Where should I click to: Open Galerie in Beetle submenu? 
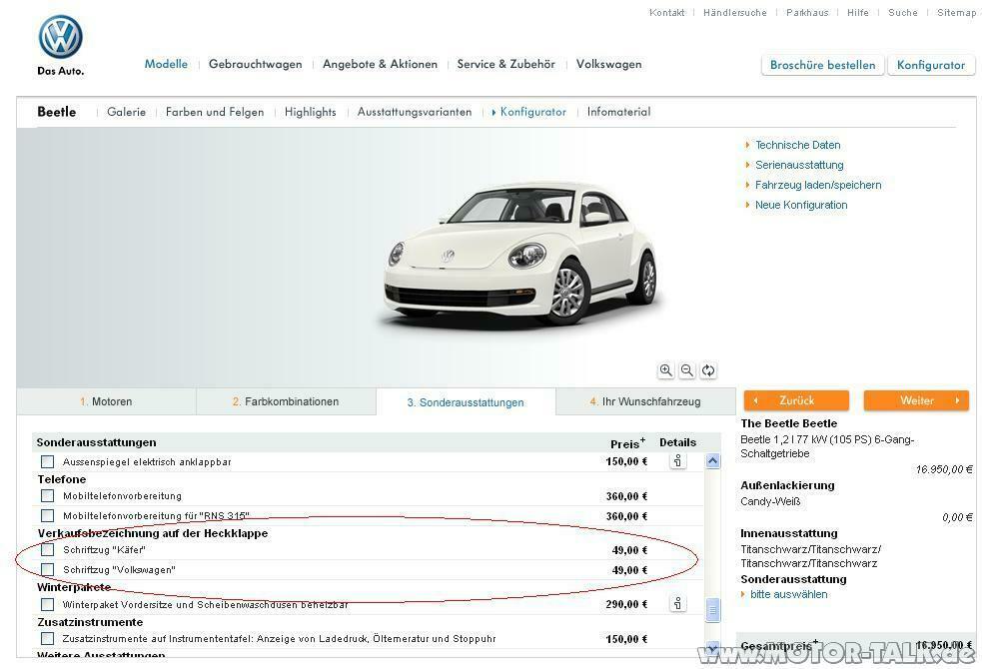click(x=127, y=112)
